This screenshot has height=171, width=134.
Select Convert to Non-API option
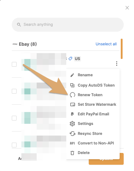click(x=96, y=143)
